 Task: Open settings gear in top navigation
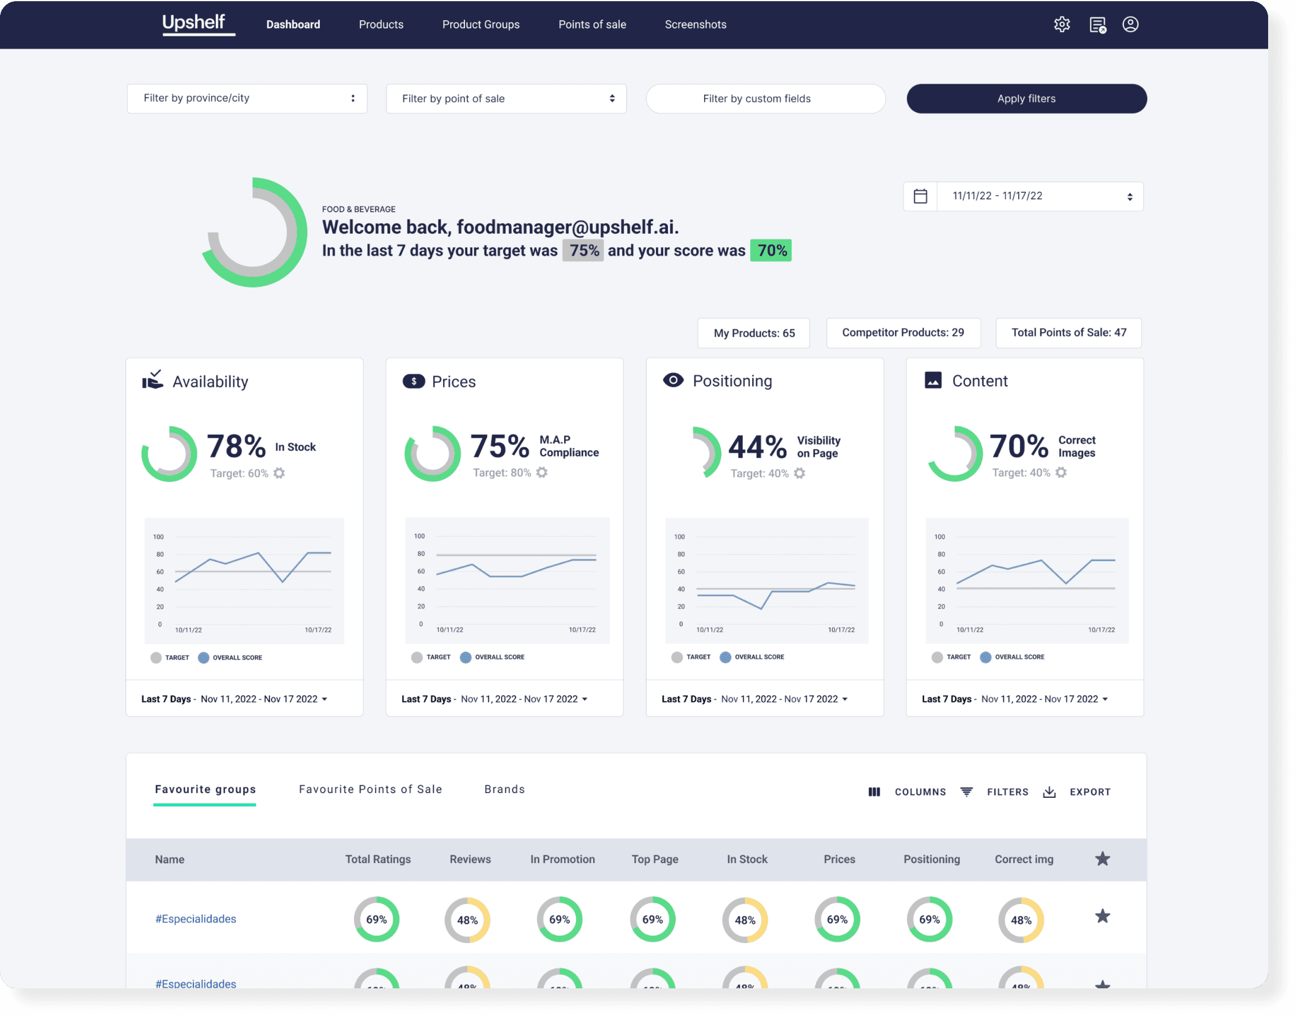point(1061,24)
